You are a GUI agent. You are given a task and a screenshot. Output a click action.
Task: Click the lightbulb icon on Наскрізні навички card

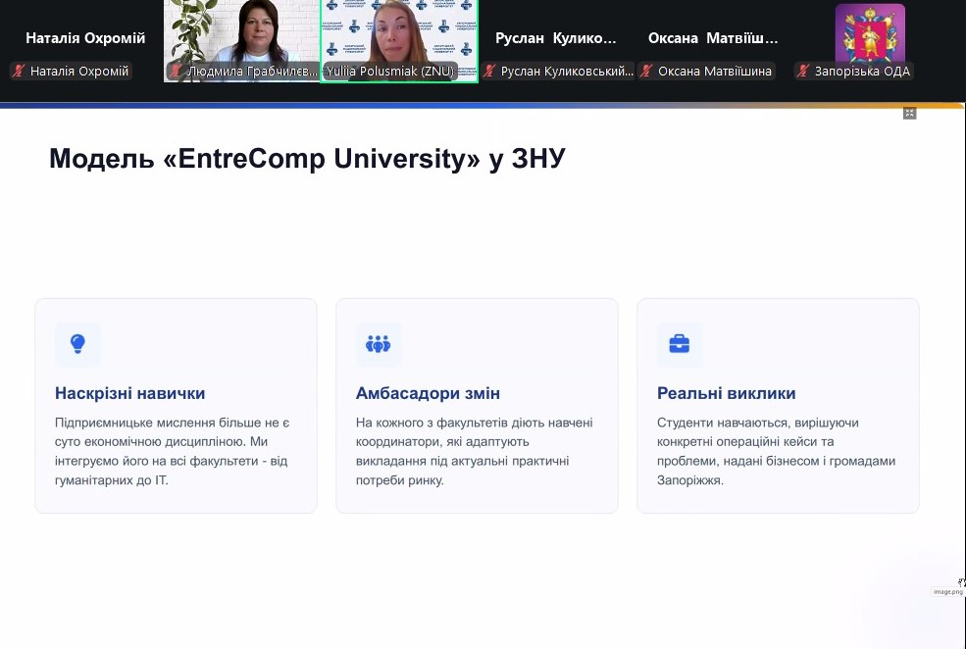[77, 343]
